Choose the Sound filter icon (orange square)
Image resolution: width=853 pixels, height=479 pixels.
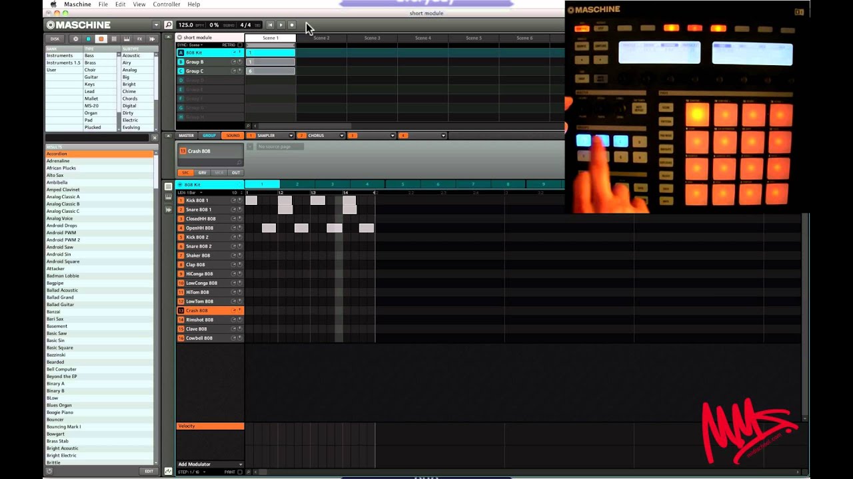tap(101, 39)
